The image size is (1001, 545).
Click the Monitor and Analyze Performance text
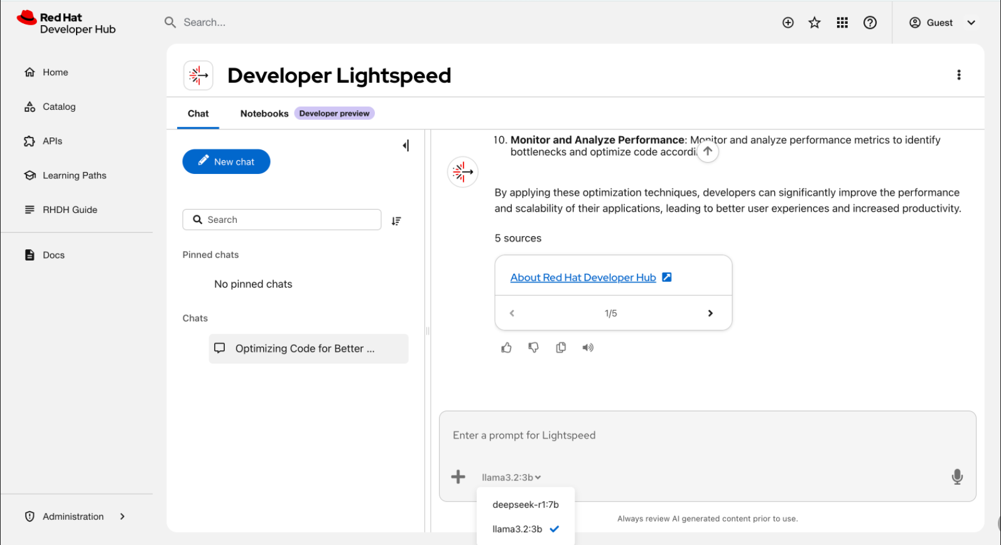[x=597, y=140]
